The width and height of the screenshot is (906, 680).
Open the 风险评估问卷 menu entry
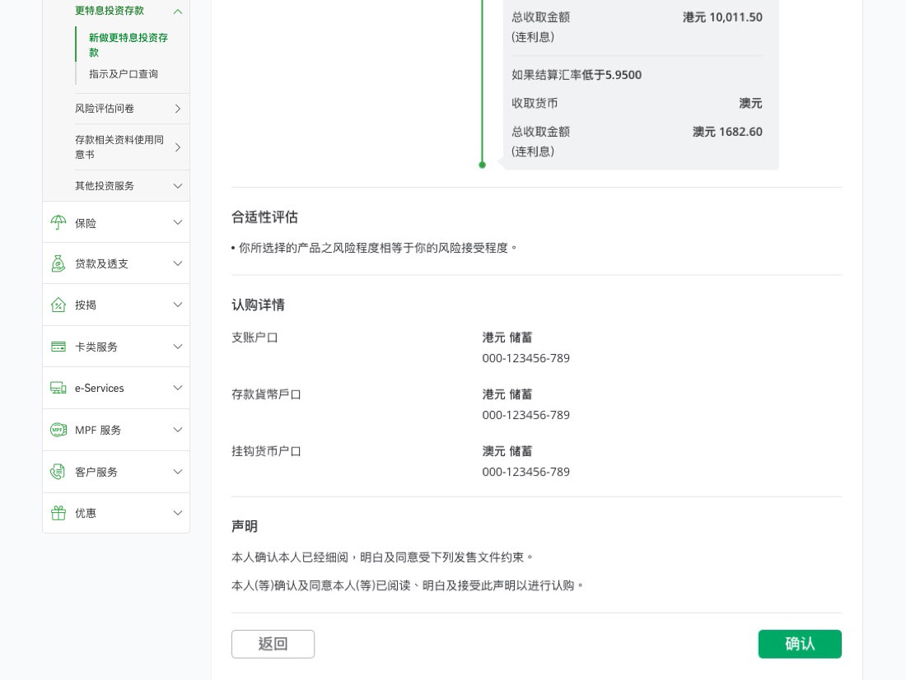(x=105, y=109)
